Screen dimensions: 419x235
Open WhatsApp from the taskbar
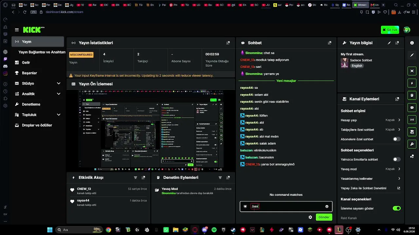166,230
